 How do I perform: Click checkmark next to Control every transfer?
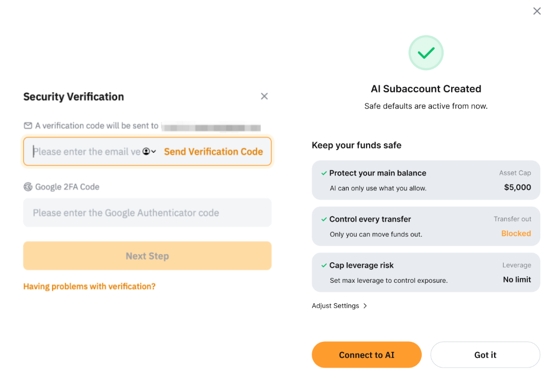(x=324, y=219)
